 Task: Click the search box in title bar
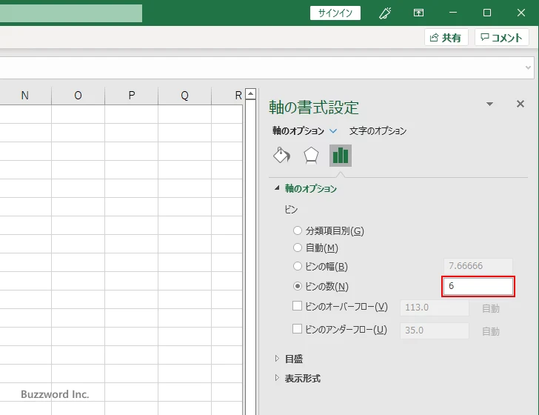coord(71,13)
